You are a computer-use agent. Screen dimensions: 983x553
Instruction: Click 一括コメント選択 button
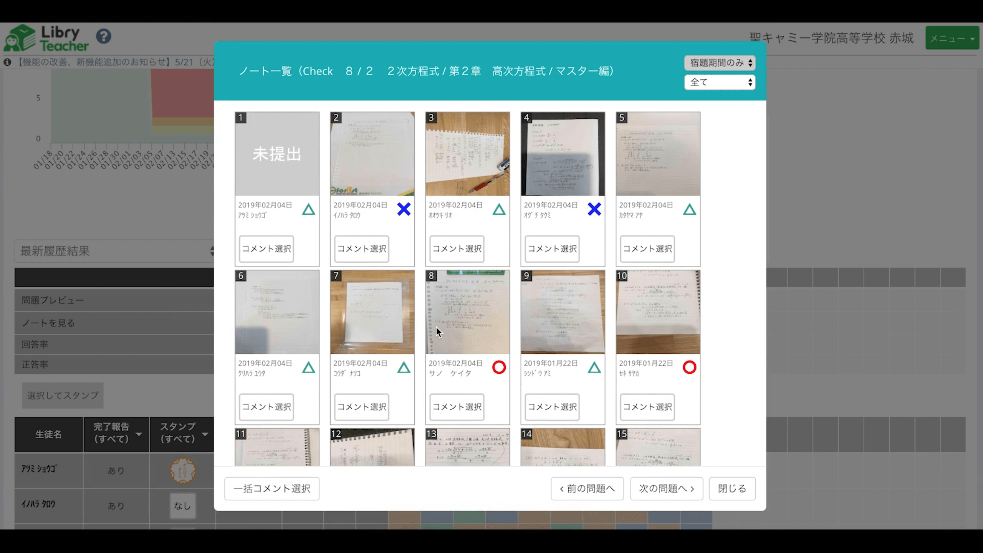point(272,488)
